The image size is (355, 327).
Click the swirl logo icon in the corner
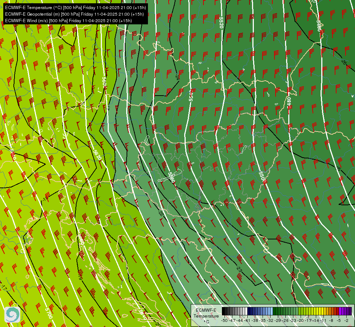point(12,314)
